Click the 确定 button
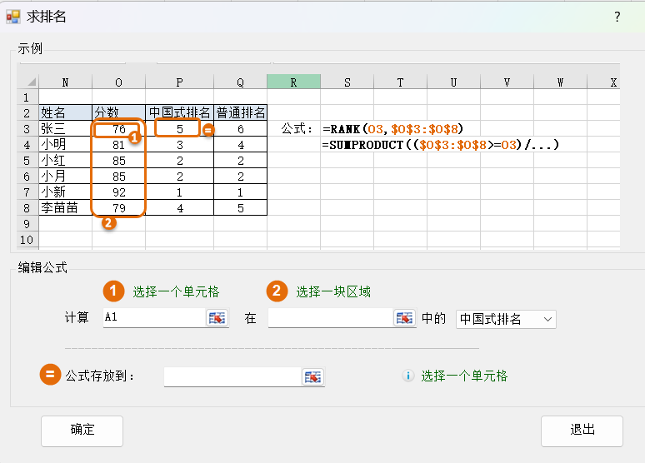This screenshot has width=645, height=463. pyautogui.click(x=82, y=431)
